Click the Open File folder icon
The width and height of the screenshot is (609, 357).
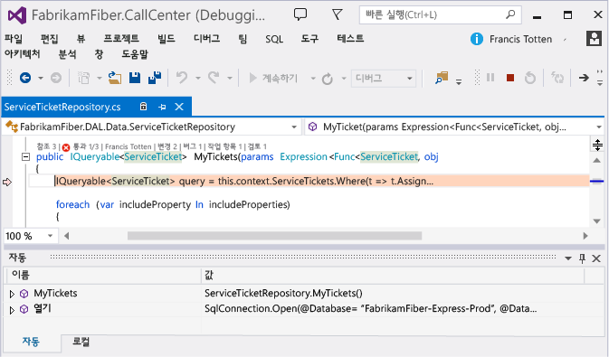[115, 78]
